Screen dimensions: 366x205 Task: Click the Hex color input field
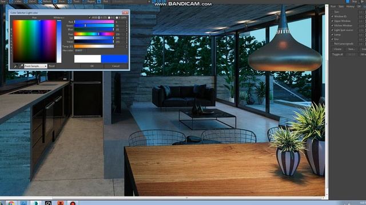(x=80, y=51)
